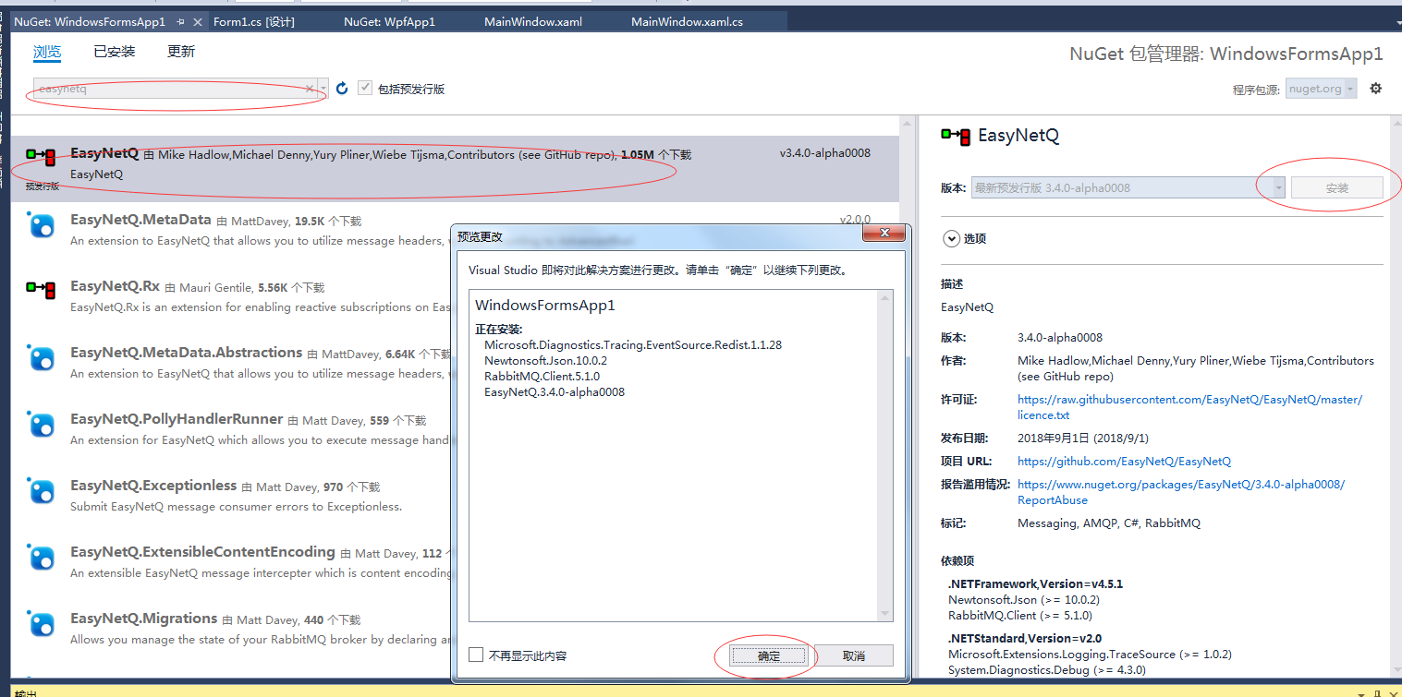Image resolution: width=1402 pixels, height=697 pixels.
Task: Close the 预览更改 dialog with X
Action: pyautogui.click(x=884, y=234)
